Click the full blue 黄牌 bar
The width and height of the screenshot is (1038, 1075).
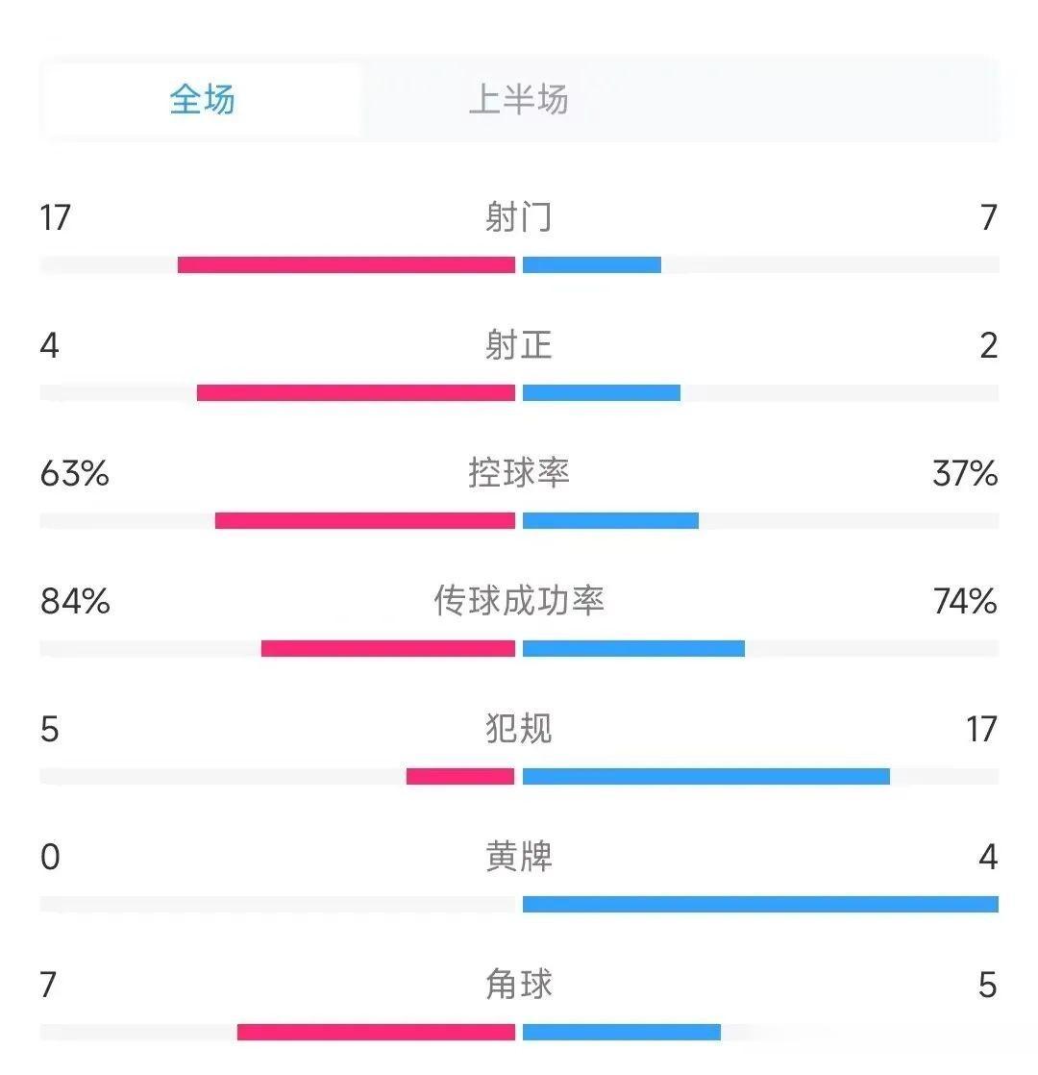[760, 904]
